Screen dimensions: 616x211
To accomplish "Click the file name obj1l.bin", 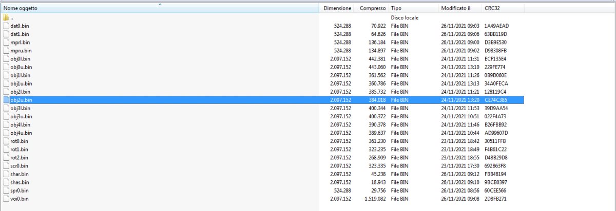I will coord(21,75).
